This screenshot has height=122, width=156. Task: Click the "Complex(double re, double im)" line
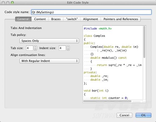(114, 47)
